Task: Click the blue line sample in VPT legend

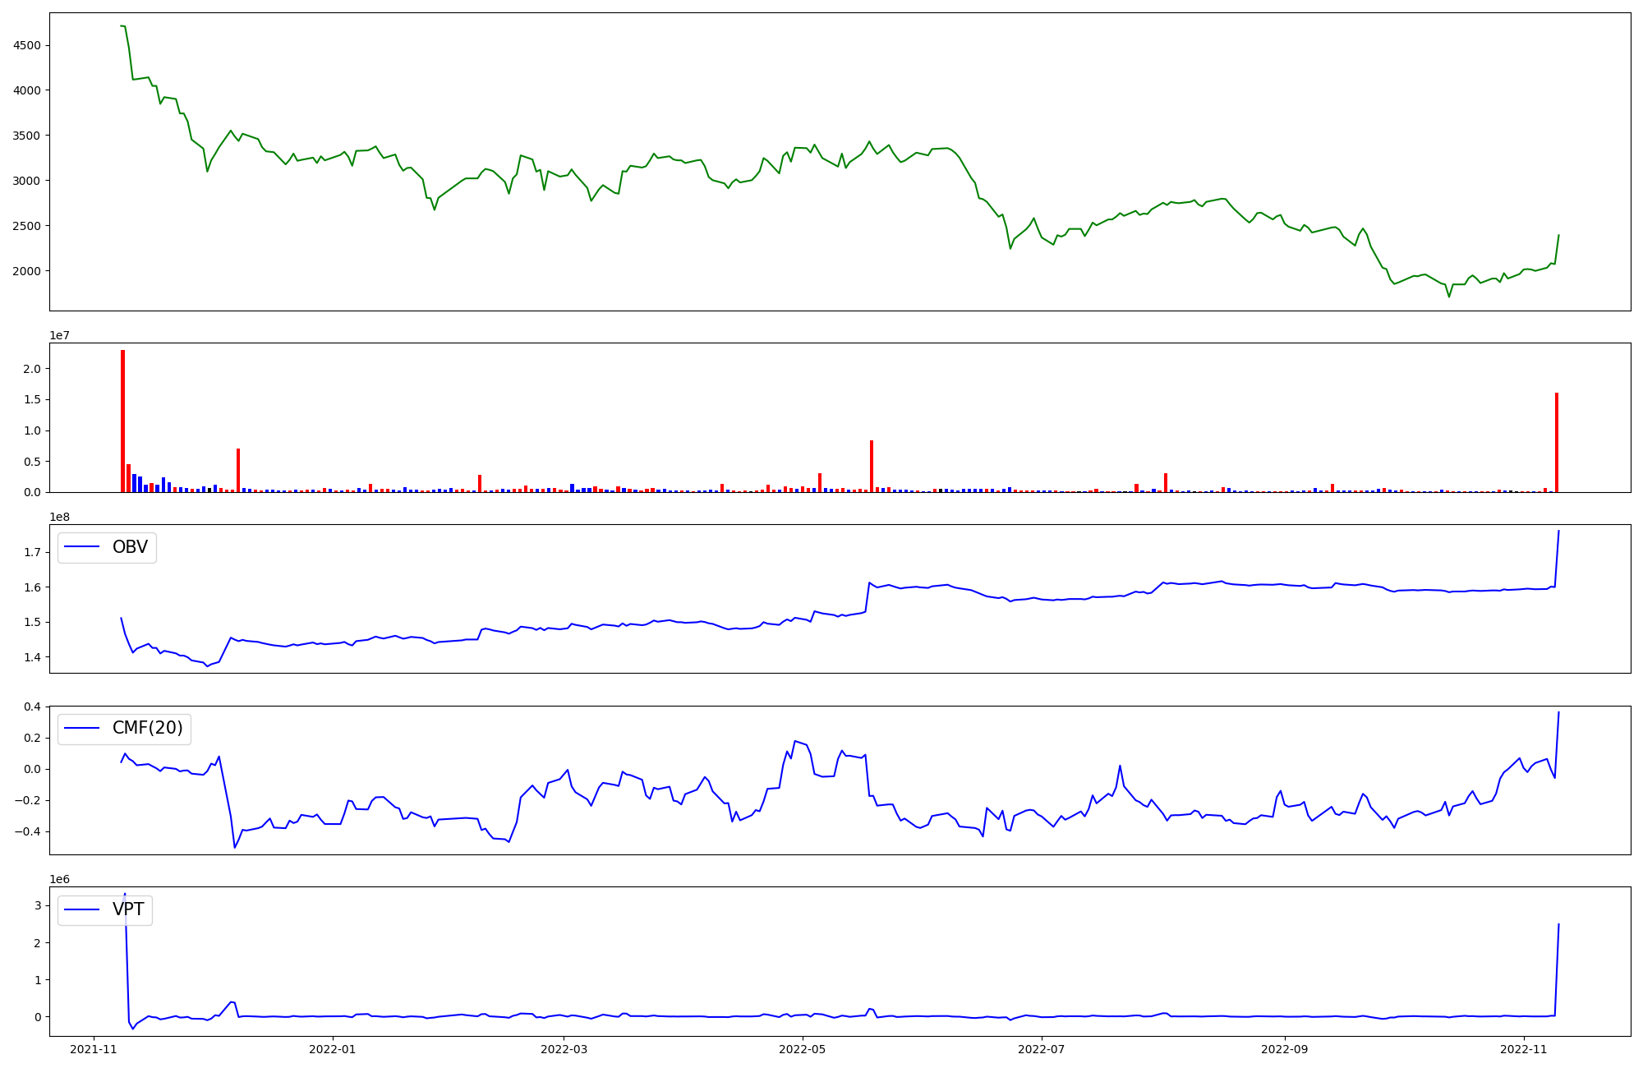Action: [81, 909]
